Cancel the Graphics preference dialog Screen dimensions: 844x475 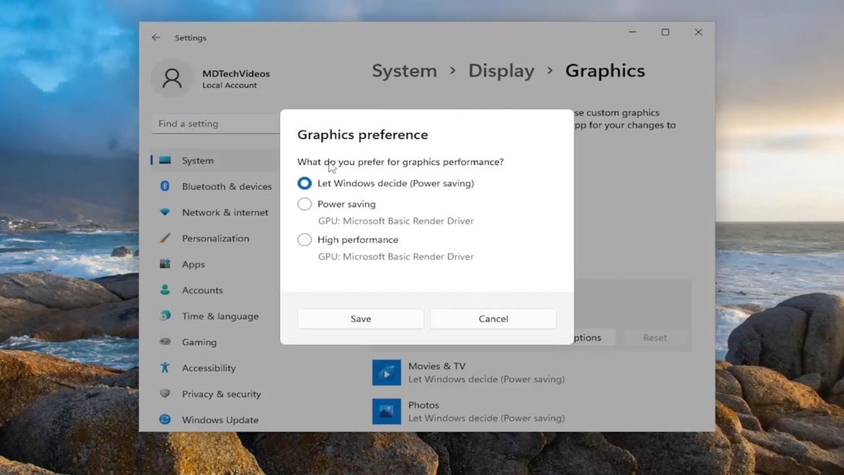tap(493, 319)
